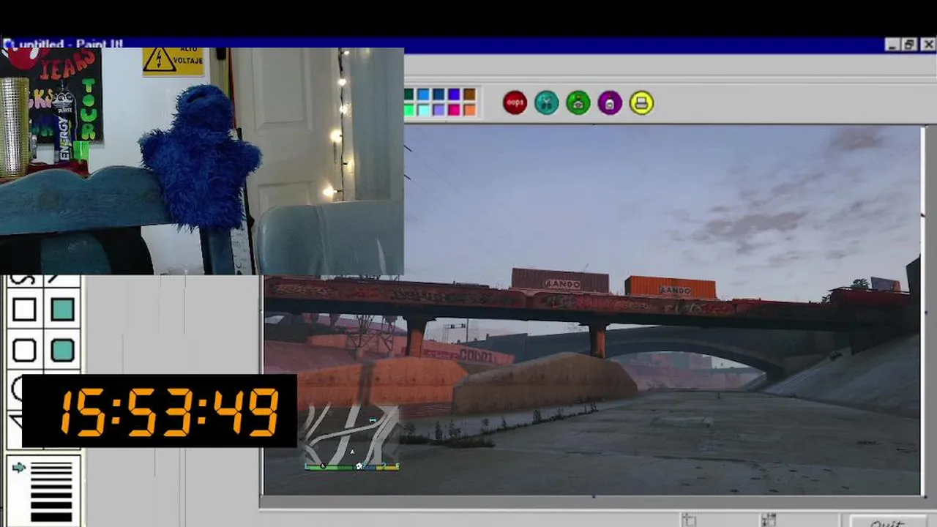Pick the mint green color swatch

[409, 110]
